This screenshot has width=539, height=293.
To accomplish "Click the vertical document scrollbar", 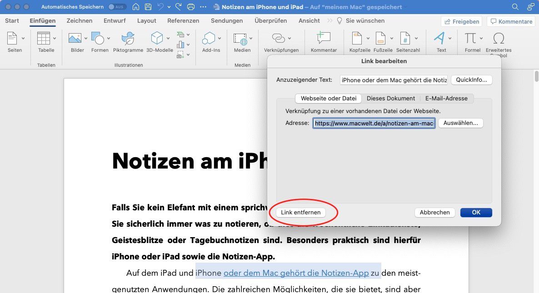I will pos(536,76).
